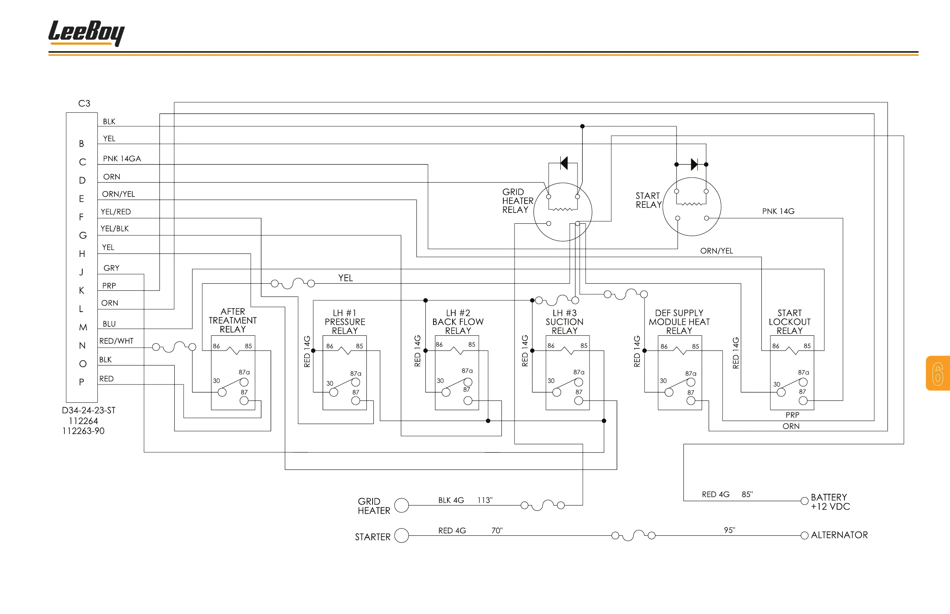
Task: Click the LH #1 Pressure Relay box
Action: tap(344, 373)
